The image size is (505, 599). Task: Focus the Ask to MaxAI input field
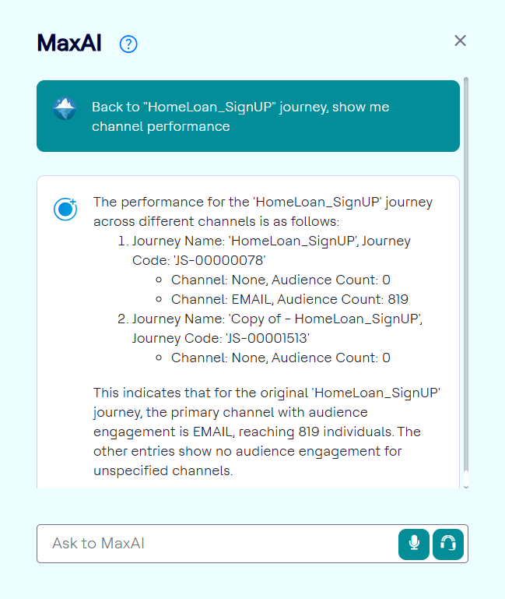[x=218, y=543]
